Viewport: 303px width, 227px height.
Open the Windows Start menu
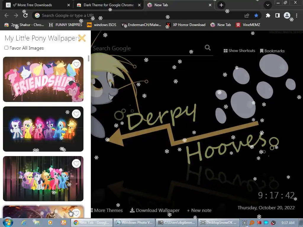click(x=8, y=223)
